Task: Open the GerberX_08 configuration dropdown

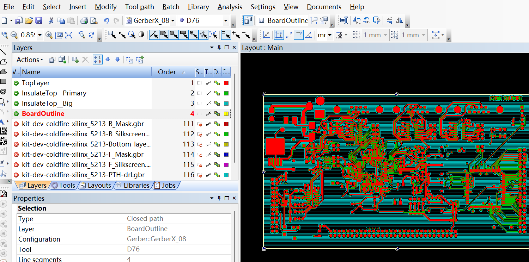Action: pyautogui.click(x=173, y=21)
